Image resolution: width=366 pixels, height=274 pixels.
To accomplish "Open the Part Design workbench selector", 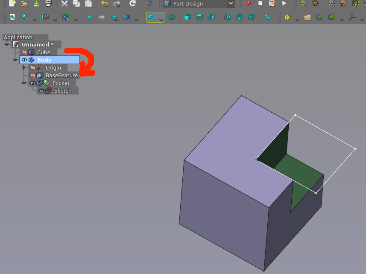I will [x=199, y=4].
